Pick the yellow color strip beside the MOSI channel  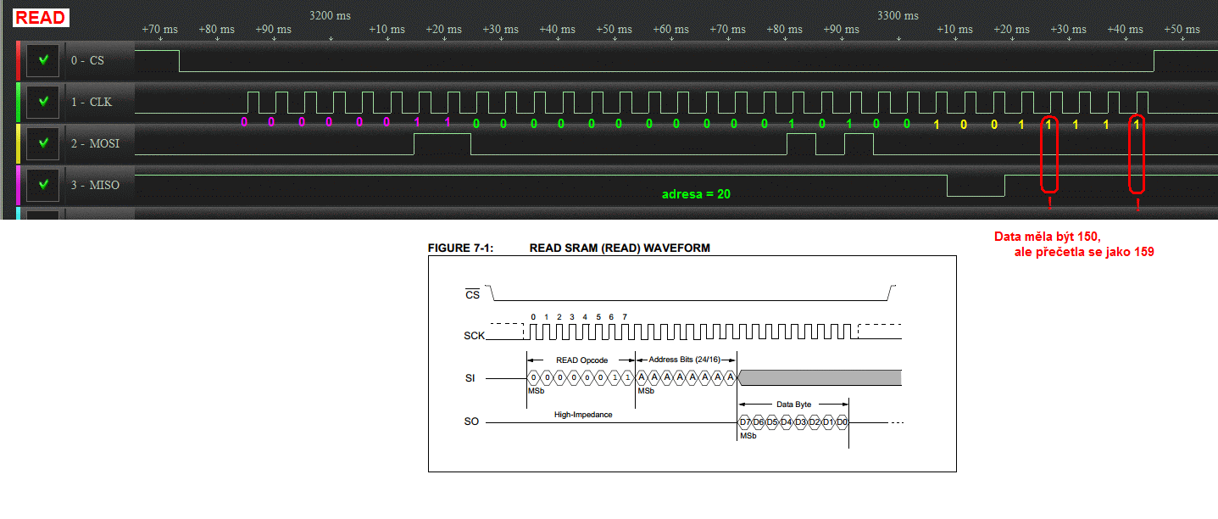pyautogui.click(x=18, y=143)
